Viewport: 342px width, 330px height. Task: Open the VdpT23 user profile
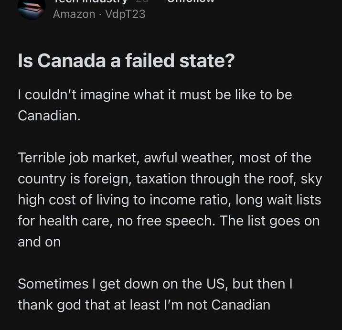pos(125,14)
